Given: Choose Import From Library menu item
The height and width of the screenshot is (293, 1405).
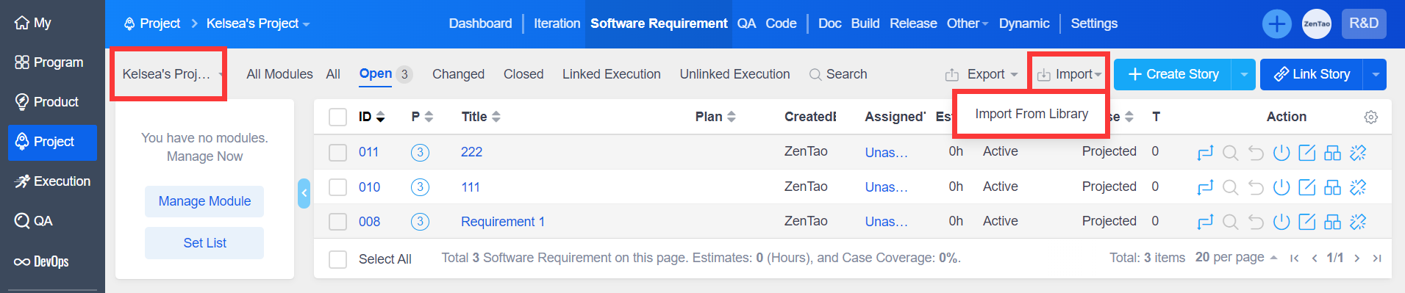Looking at the screenshot, I should tap(1032, 114).
